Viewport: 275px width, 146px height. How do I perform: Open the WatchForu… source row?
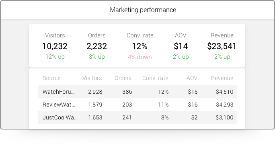click(x=137, y=92)
